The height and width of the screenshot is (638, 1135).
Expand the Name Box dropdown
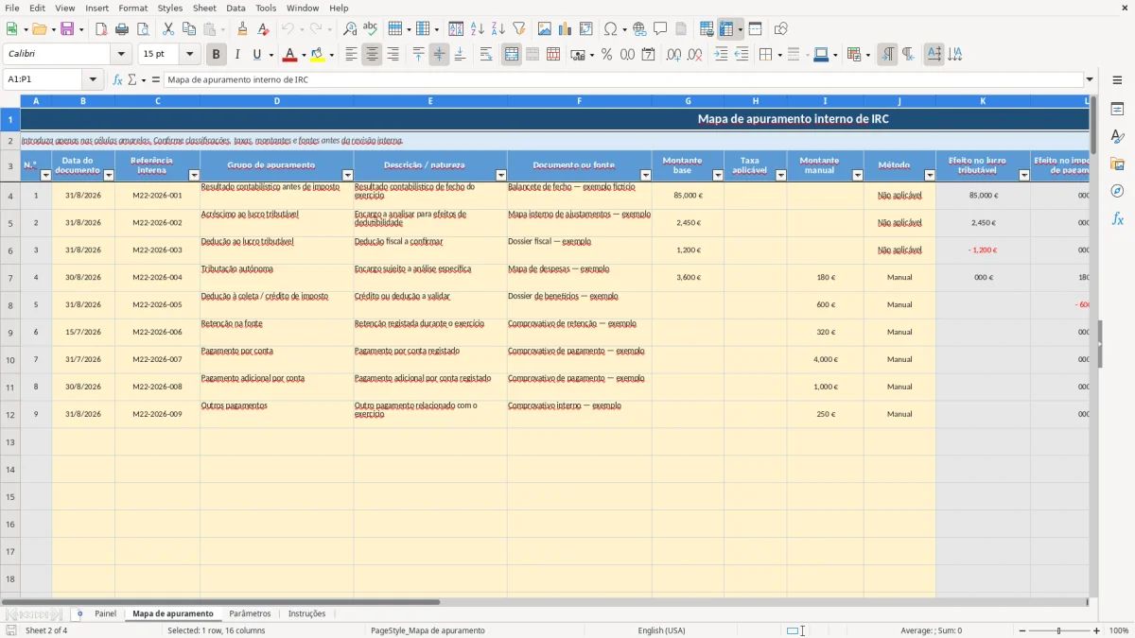tap(93, 79)
